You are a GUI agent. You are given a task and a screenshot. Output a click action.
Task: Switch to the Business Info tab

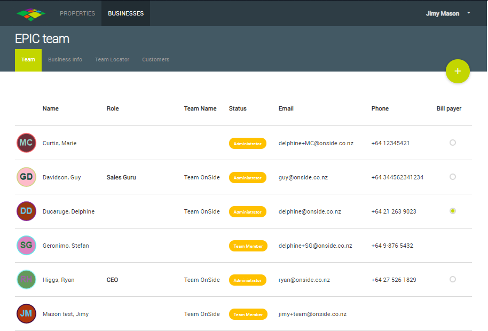coord(65,60)
